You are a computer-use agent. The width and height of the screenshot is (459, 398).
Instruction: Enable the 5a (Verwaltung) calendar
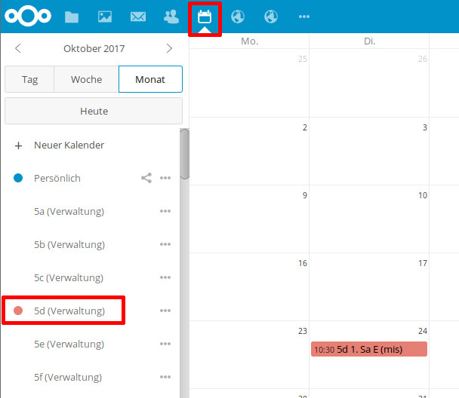click(x=69, y=211)
